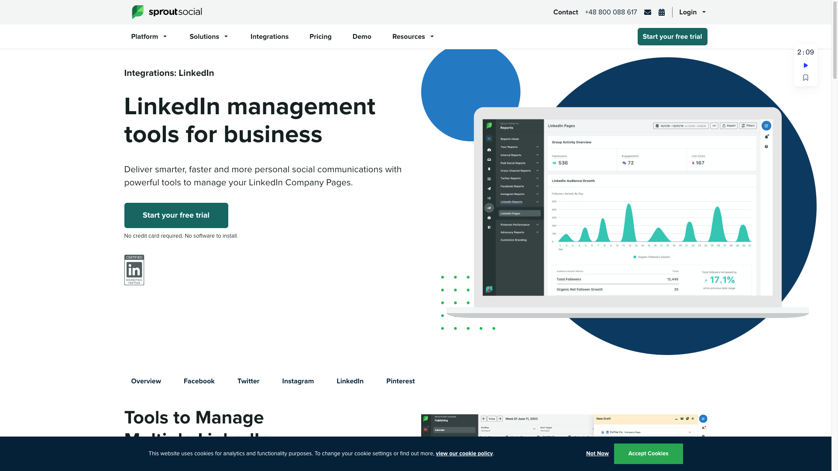Open the Solutions dropdown menu
Image resolution: width=838 pixels, height=471 pixels.
tap(209, 37)
